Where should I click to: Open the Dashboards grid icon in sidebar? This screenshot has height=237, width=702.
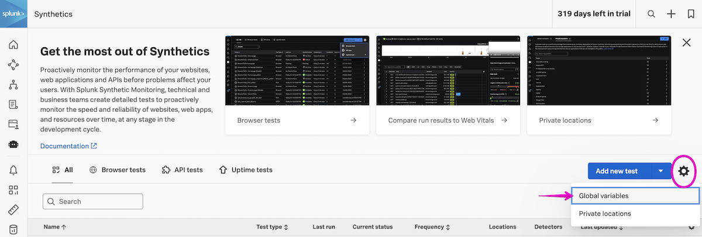(13, 190)
